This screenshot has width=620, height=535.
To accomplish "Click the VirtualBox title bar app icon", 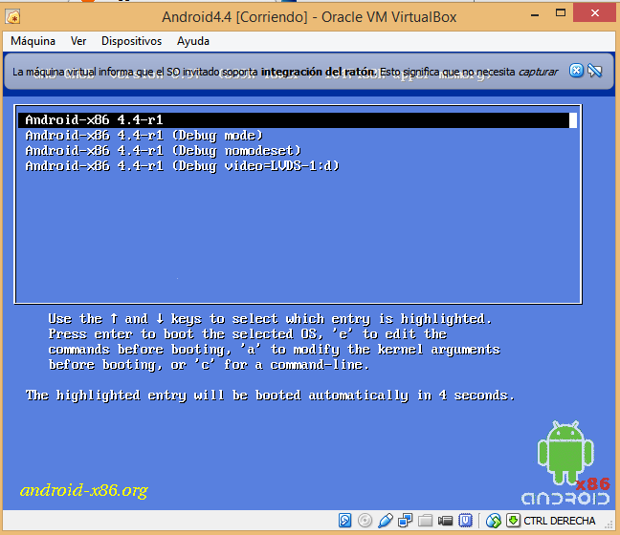I will tap(13, 17).
